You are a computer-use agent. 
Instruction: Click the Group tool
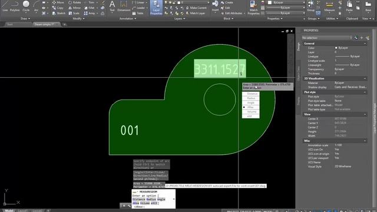pos(311,6)
